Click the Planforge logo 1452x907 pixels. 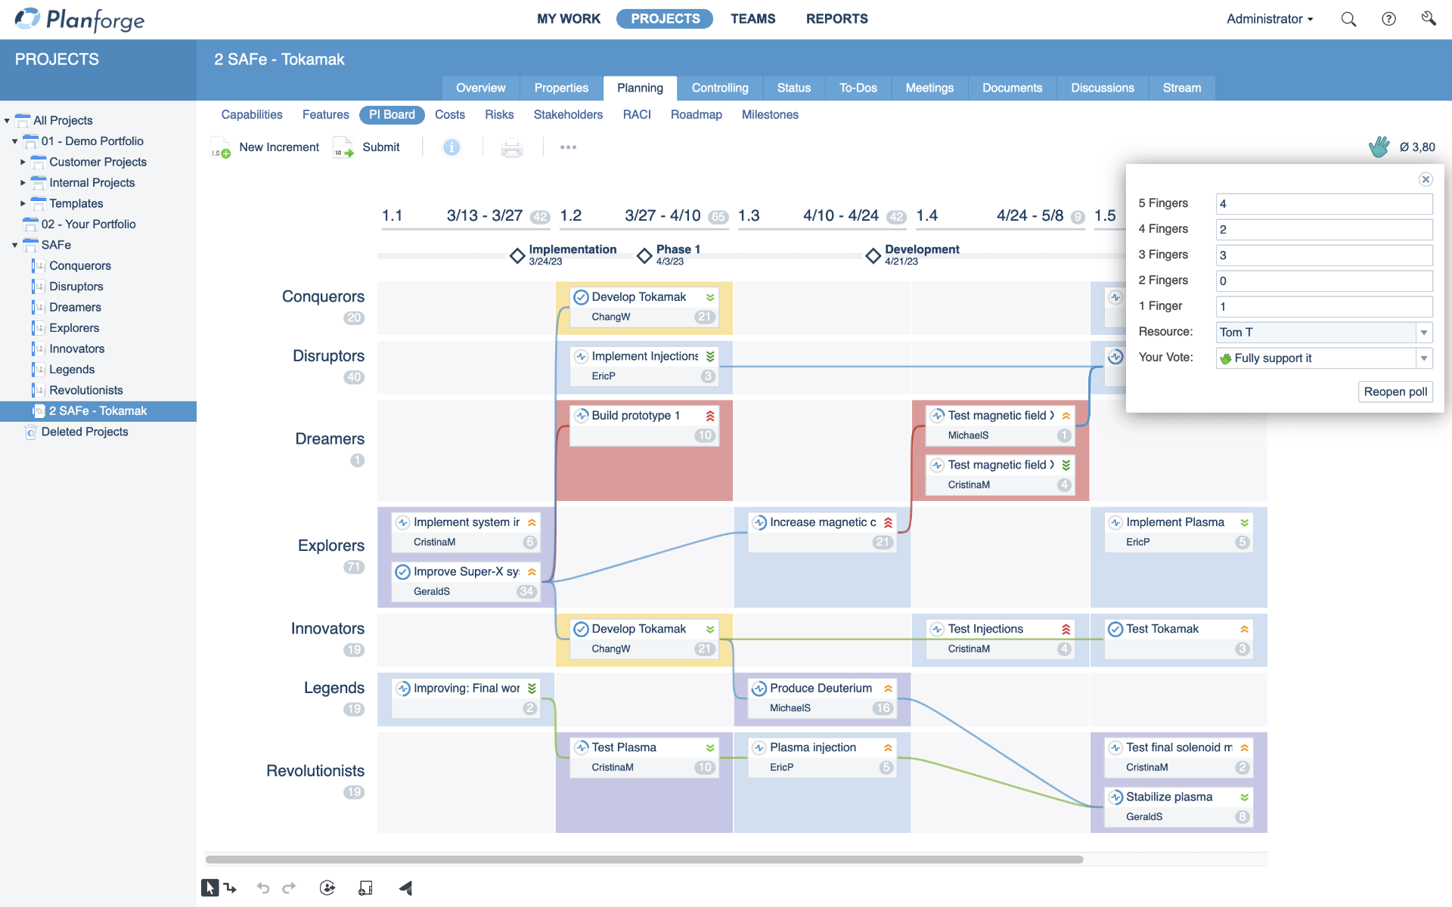pos(80,20)
